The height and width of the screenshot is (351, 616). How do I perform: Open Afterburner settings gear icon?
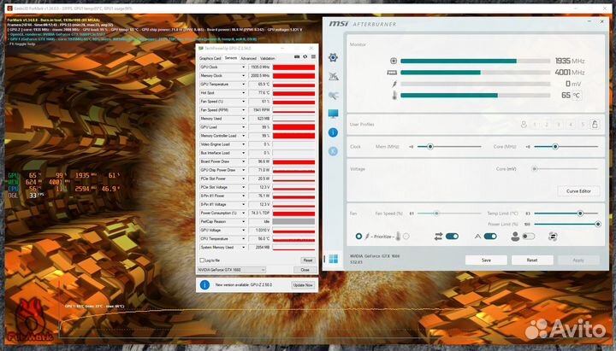[334, 57]
